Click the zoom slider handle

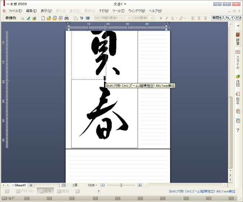point(121,185)
